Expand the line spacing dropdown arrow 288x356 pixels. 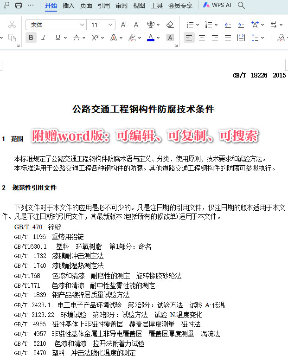point(262,38)
